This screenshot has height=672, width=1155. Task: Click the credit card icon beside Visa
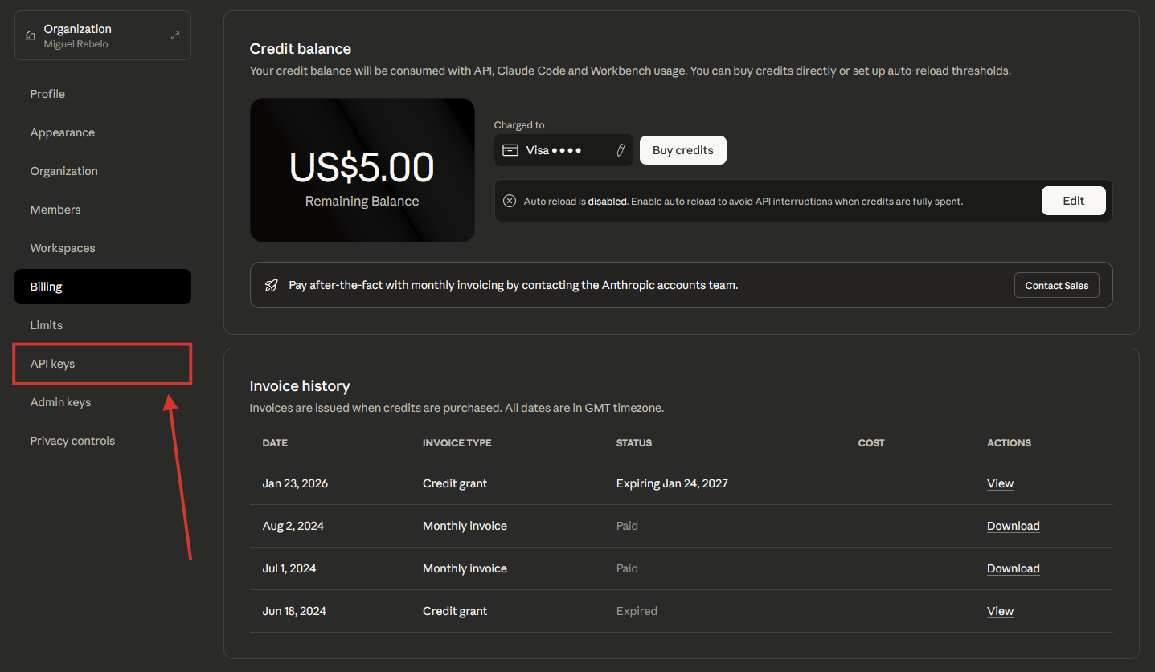pyautogui.click(x=510, y=150)
